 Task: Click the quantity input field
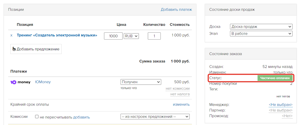click(x=154, y=36)
